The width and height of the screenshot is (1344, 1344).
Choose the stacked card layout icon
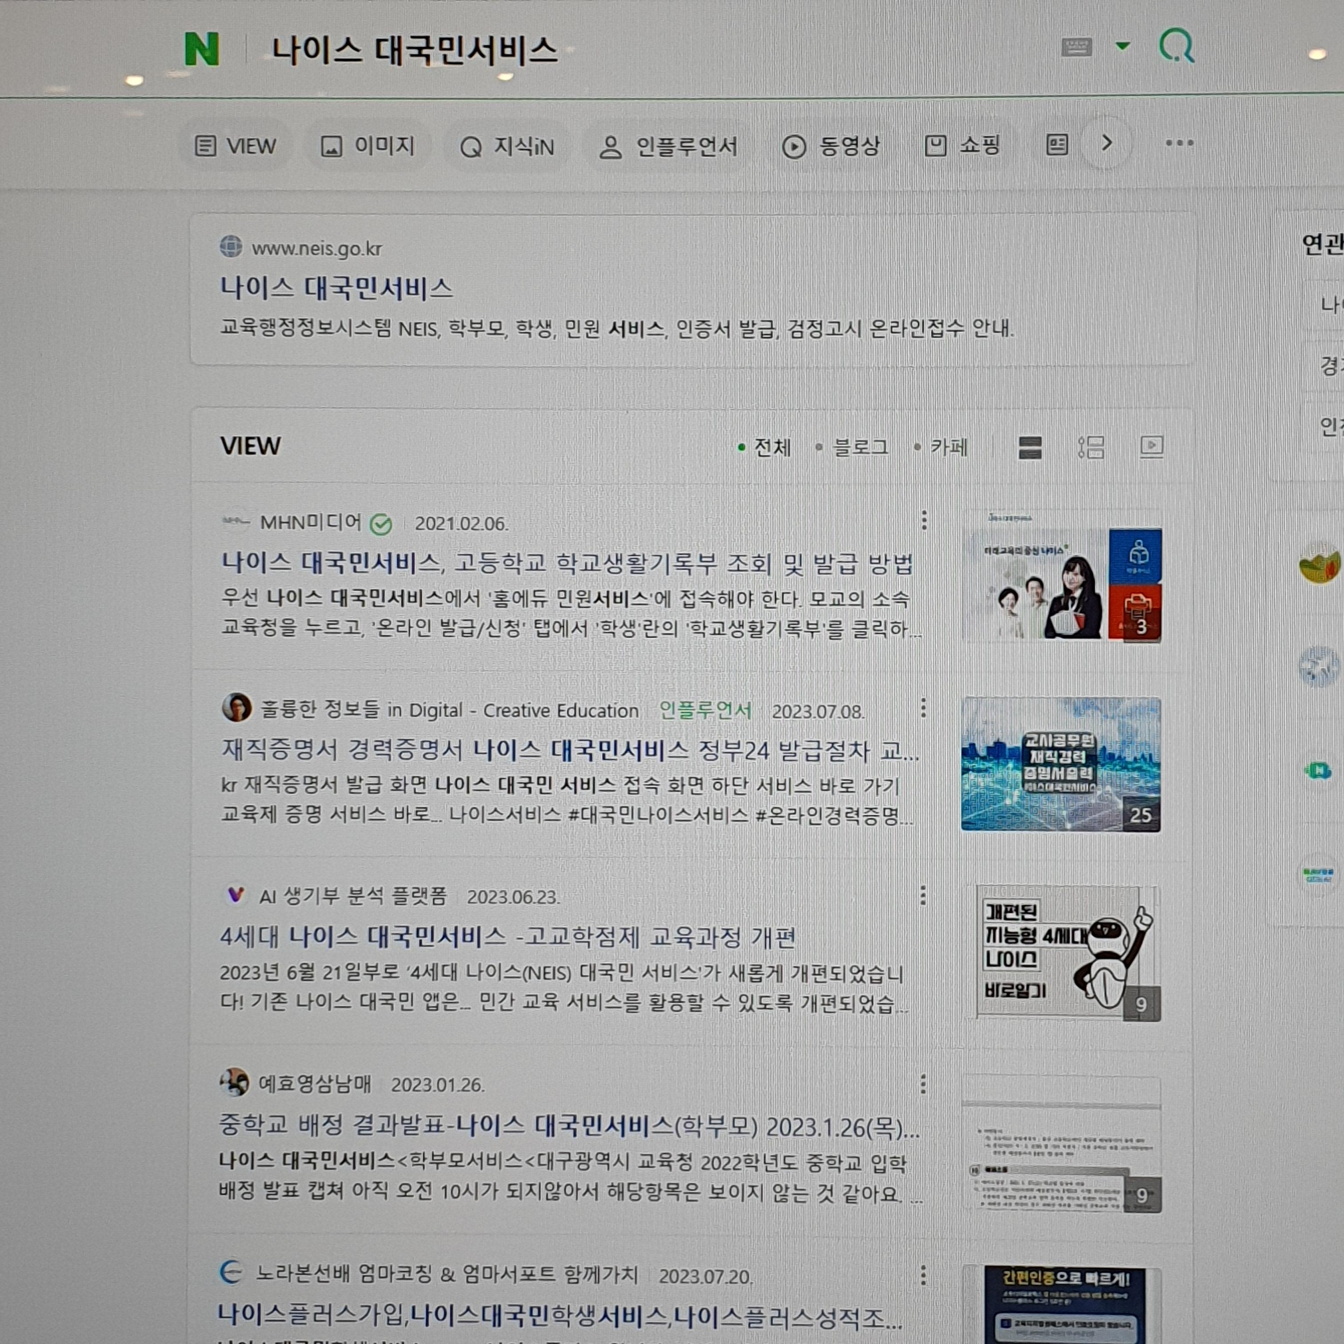(x=1030, y=447)
